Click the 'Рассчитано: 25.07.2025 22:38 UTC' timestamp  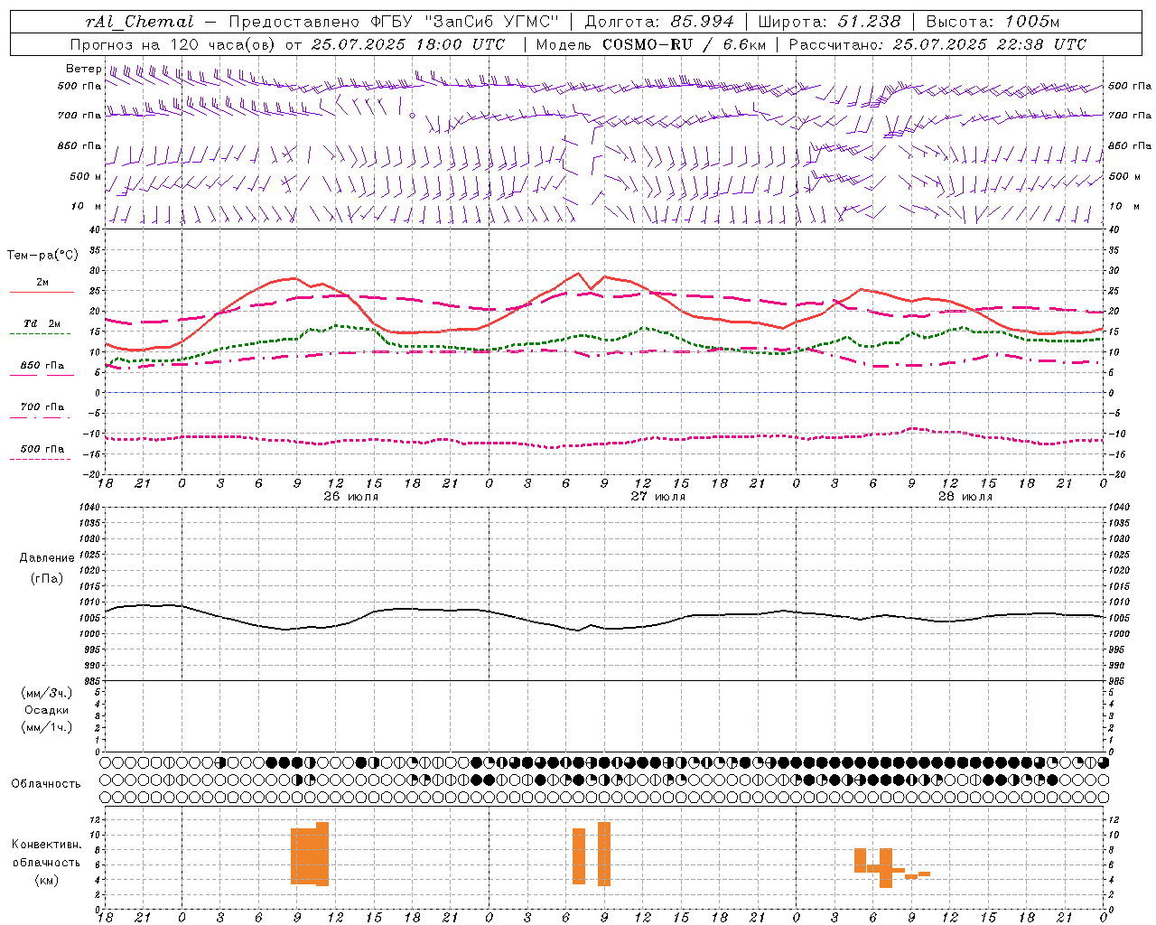pos(937,44)
